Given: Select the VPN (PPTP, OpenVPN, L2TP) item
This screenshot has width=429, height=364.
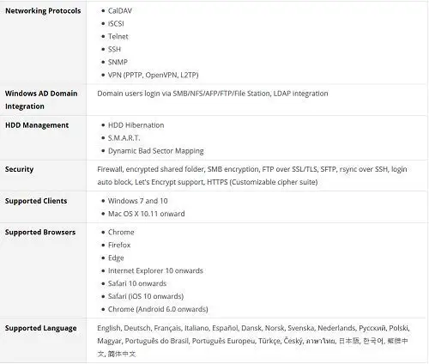Looking at the screenshot, I should pyautogui.click(x=153, y=75).
